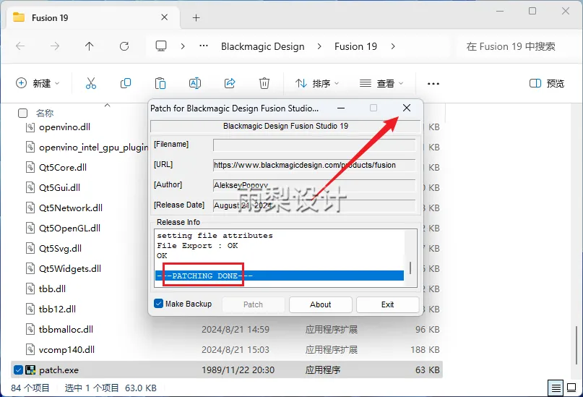Click the Refresh icon in address bar
The height and width of the screenshot is (397, 583).
point(124,46)
